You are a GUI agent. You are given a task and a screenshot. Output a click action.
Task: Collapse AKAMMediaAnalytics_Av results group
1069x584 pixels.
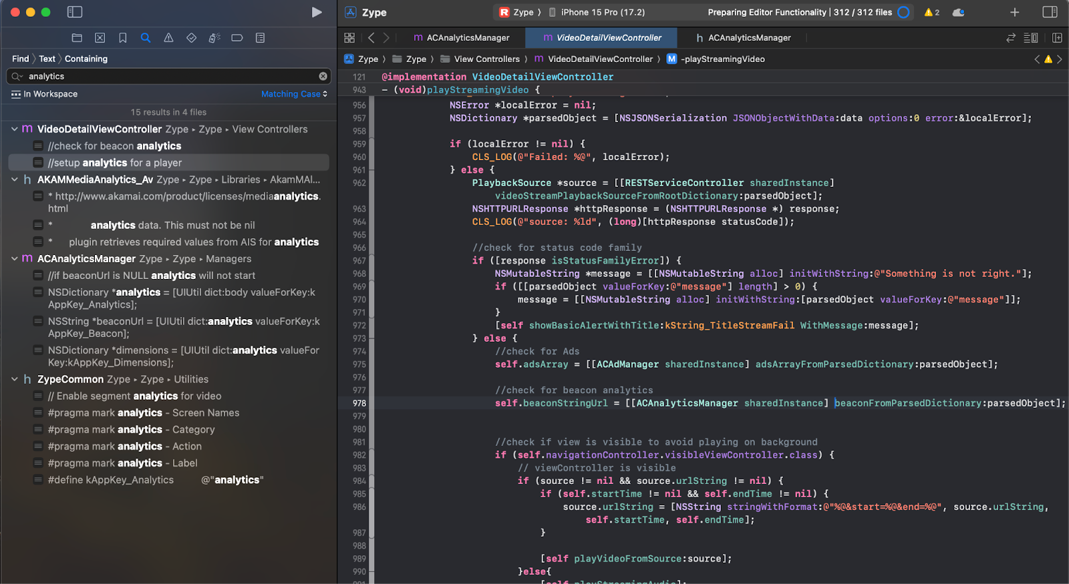15,180
